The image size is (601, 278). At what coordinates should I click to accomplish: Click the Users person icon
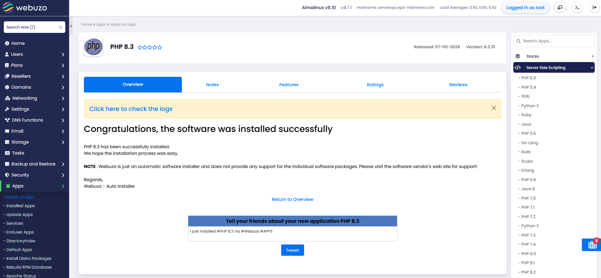tap(7, 54)
